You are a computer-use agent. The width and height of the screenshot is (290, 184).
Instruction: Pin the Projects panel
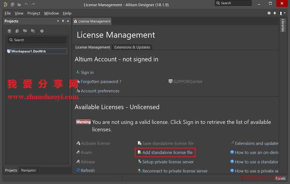pos(63,21)
